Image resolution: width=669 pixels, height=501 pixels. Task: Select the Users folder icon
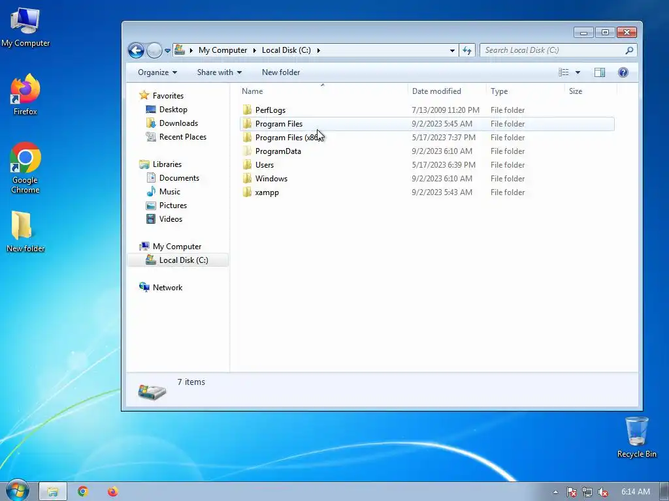tap(247, 165)
